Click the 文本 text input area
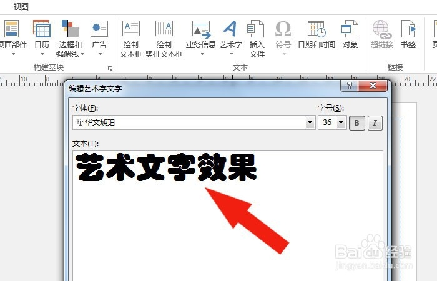This screenshot has height=281, width=437. click(x=228, y=216)
